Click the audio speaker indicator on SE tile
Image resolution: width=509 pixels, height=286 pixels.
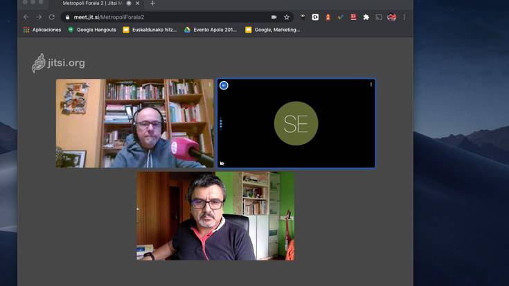[x=224, y=85]
